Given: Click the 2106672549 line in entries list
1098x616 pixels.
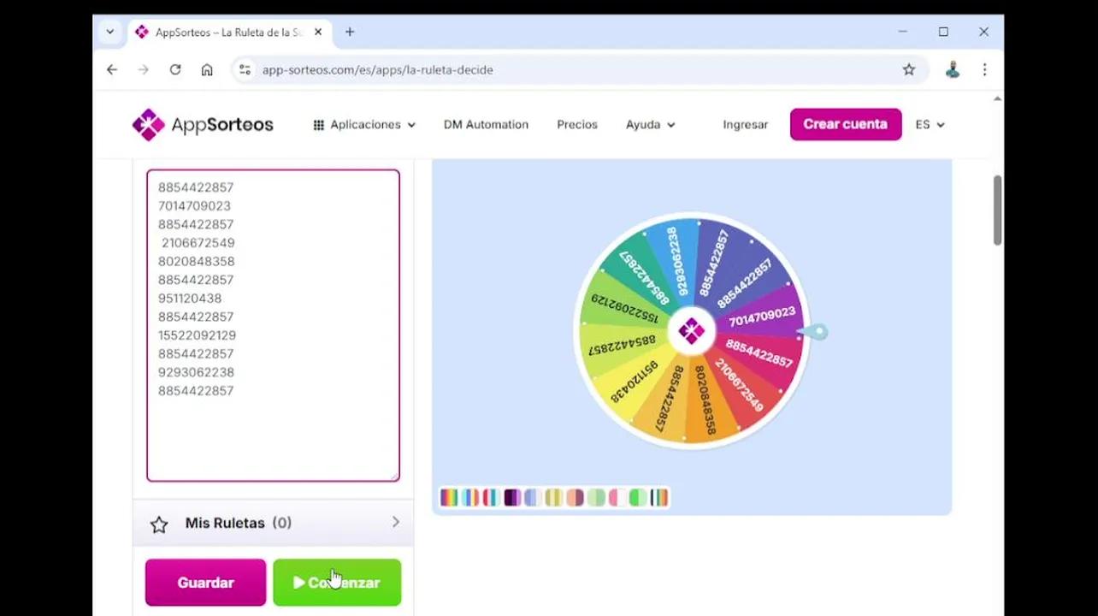Looking at the screenshot, I should [198, 243].
